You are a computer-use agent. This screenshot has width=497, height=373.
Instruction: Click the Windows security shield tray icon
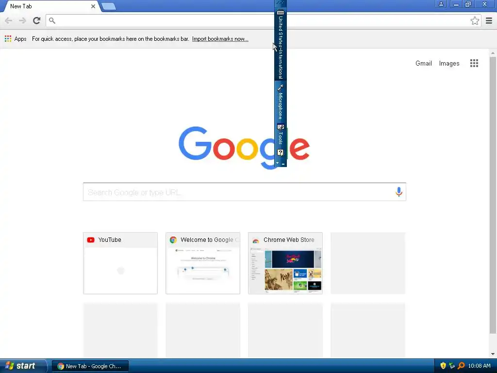pos(443,366)
